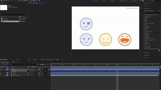
Task: Open the Project panel menu icon
Action: (5, 3)
